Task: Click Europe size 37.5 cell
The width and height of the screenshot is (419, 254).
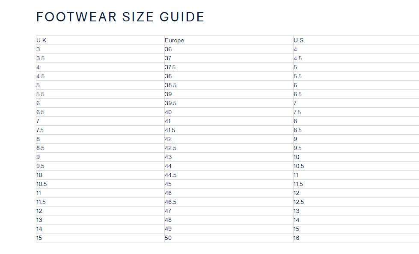Action: pyautogui.click(x=170, y=67)
